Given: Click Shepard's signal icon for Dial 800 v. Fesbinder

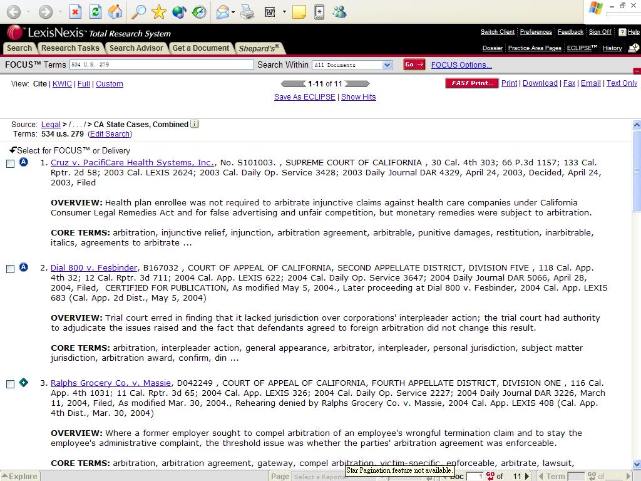Looking at the screenshot, I should [24, 267].
